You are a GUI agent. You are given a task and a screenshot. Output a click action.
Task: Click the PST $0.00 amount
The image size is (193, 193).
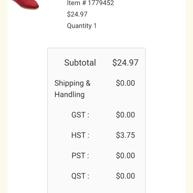coord(125,155)
